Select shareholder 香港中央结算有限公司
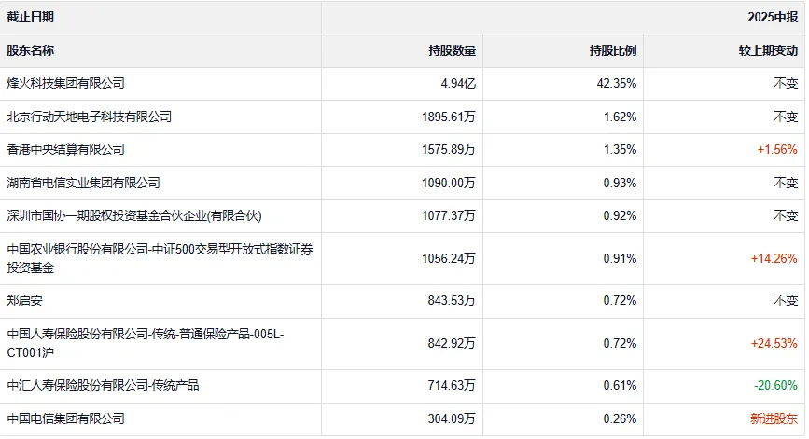809x439 pixels. (x=65, y=149)
